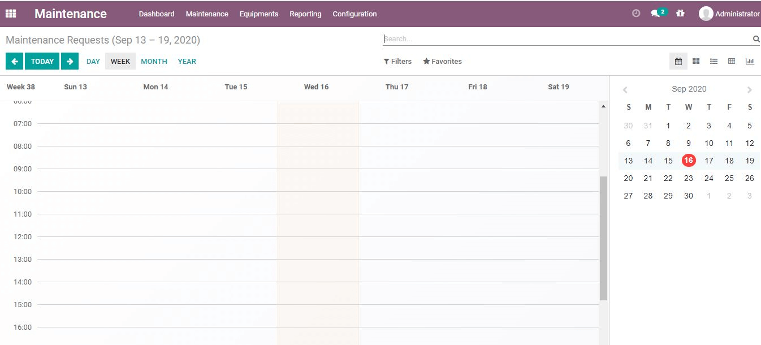Click the Maintenance app title
The image size is (761, 345).
[71, 14]
